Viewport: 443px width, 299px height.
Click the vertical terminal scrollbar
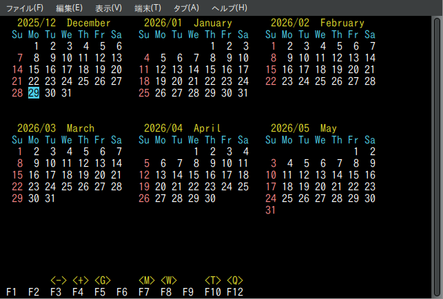[x=437, y=157]
